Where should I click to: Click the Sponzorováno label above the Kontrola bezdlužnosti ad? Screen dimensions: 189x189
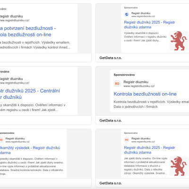124,75
